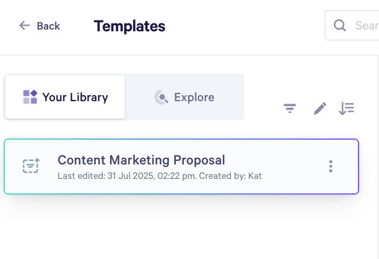Click the pencil edit icon
379x259 pixels.
pyautogui.click(x=320, y=108)
